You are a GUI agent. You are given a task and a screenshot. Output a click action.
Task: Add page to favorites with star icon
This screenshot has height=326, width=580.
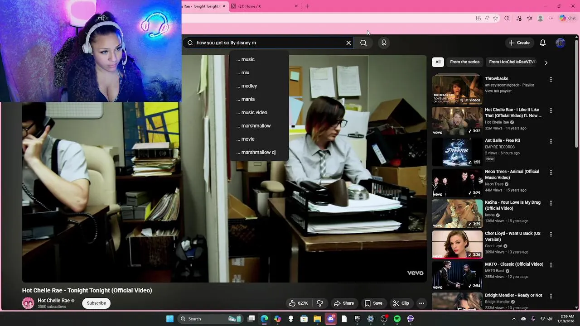pyautogui.click(x=495, y=18)
